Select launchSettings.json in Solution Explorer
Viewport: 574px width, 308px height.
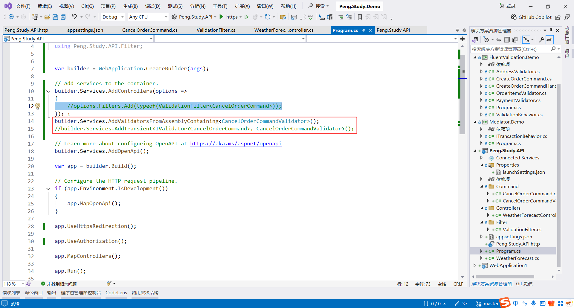point(524,172)
